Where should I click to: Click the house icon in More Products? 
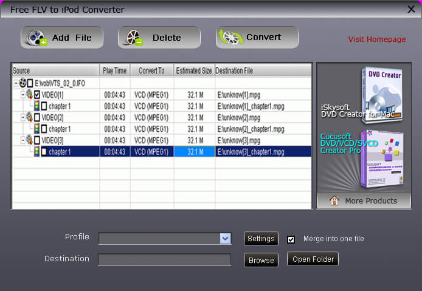334,201
